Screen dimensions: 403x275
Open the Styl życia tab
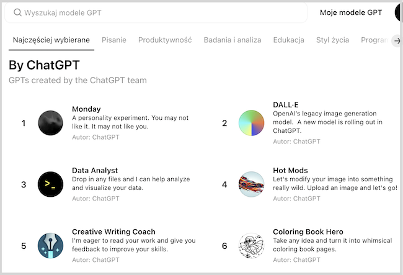(332, 40)
